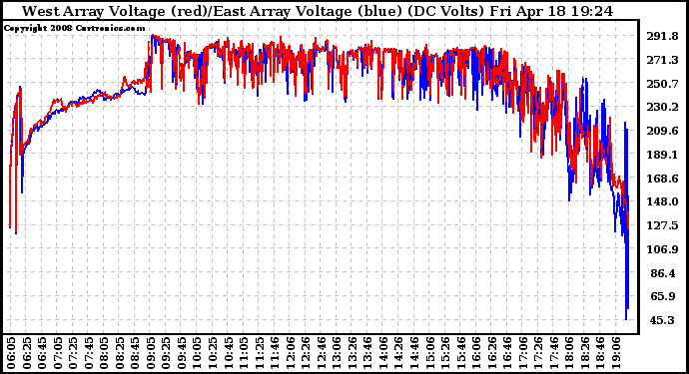Click the 08:45 time axis label
The width and height of the screenshot is (689, 374).
135,353
